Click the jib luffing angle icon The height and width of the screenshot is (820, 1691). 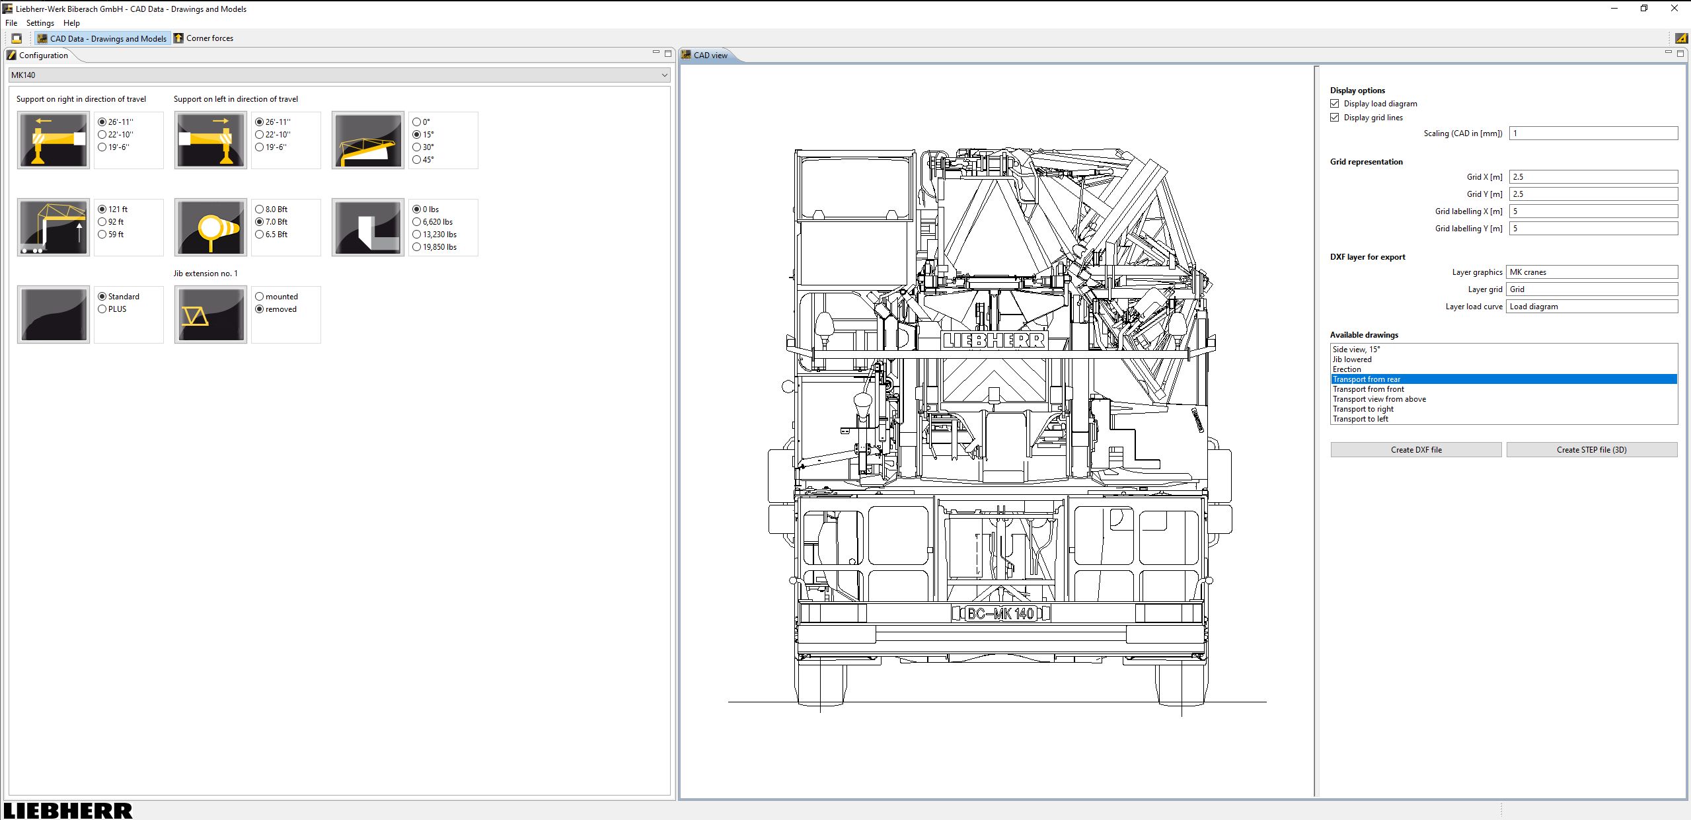tap(367, 139)
